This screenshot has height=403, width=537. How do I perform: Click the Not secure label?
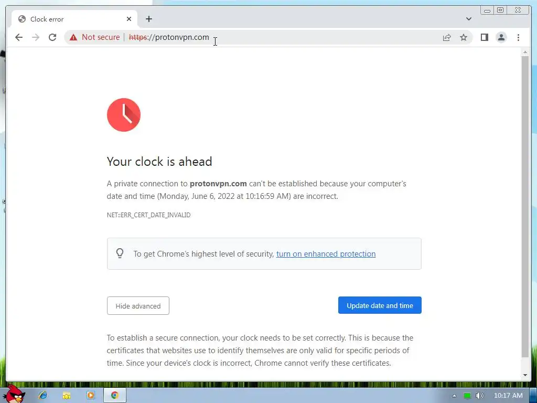[x=101, y=37]
